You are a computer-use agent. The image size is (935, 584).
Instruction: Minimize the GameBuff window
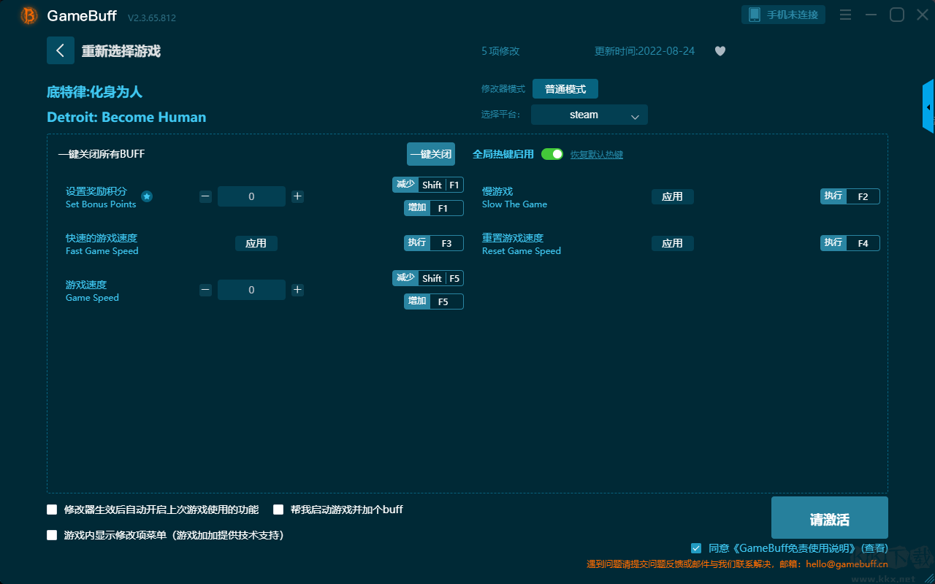coord(871,15)
